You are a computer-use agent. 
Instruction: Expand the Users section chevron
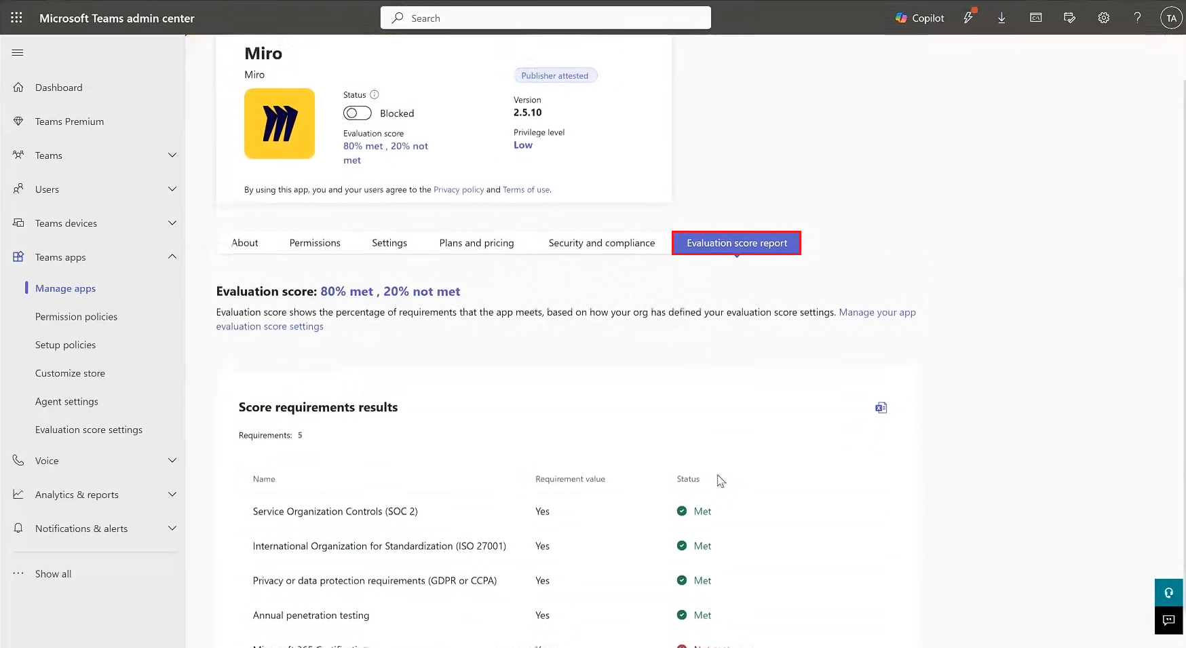click(x=172, y=189)
